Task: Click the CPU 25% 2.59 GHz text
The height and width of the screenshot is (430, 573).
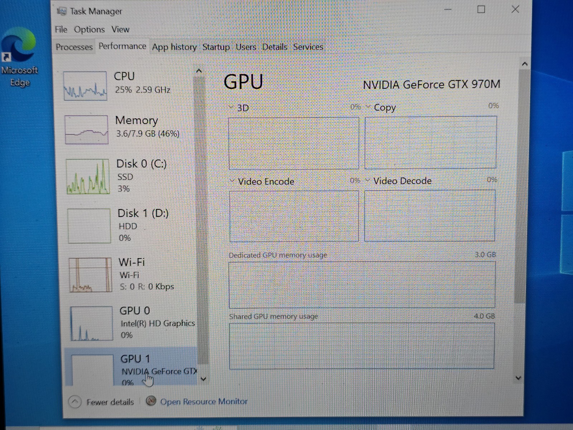Action: click(x=143, y=90)
